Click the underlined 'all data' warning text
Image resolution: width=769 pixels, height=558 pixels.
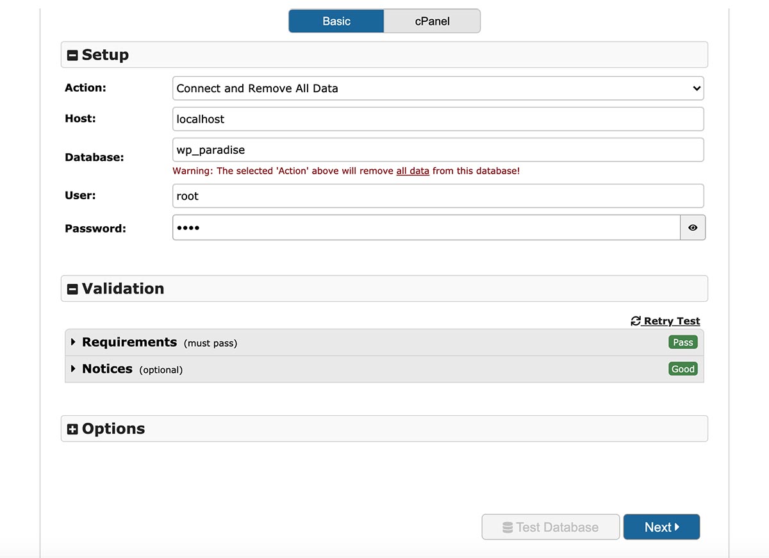[x=413, y=171]
